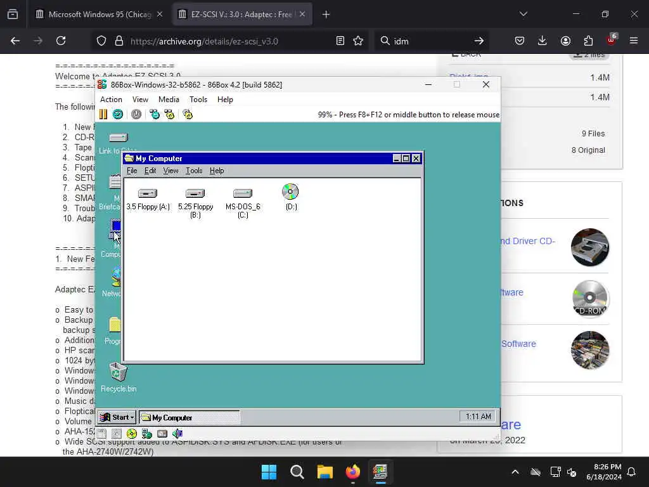Toggle Firefox reader view
This screenshot has width=649, height=487.
point(340,41)
